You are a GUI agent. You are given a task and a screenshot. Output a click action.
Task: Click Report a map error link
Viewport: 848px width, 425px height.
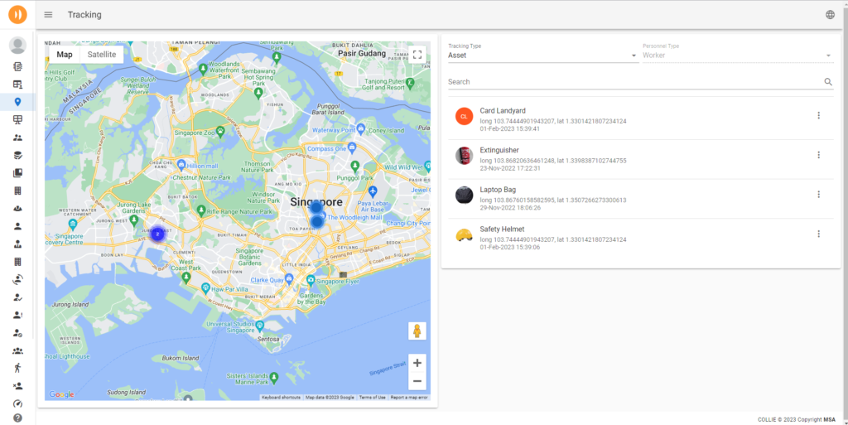click(409, 398)
